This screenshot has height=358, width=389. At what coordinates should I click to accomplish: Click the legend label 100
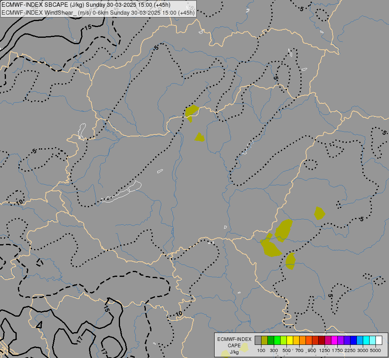(261, 350)
